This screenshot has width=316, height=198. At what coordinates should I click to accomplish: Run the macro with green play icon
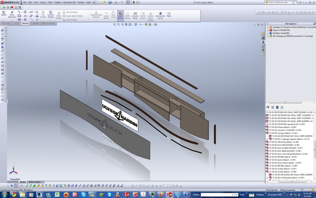point(4,7)
